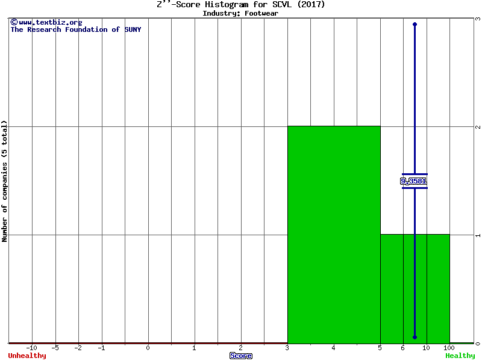Click the bottom dot of the blue marker line
The width and height of the screenshot is (482, 361).
[415, 337]
